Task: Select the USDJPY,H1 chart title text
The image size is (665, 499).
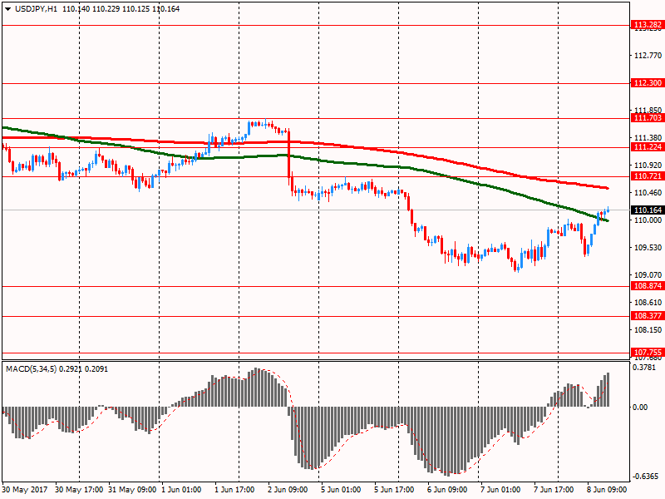Action: coord(36,9)
